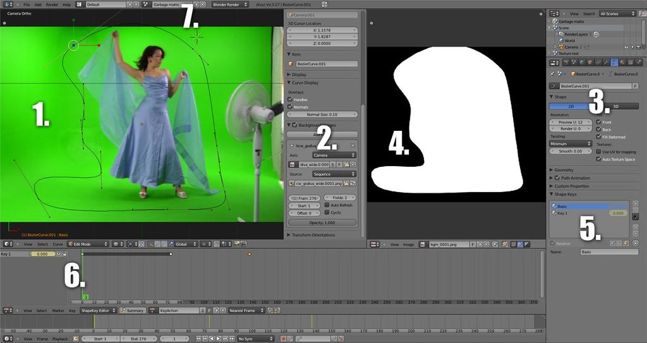Open Curve menu in 3D viewport header
Screen dimensions: 647x343
(x=57, y=244)
